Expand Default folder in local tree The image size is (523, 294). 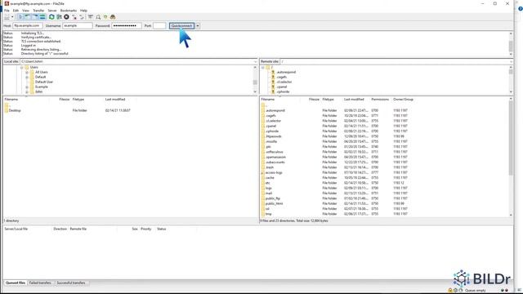27,77
